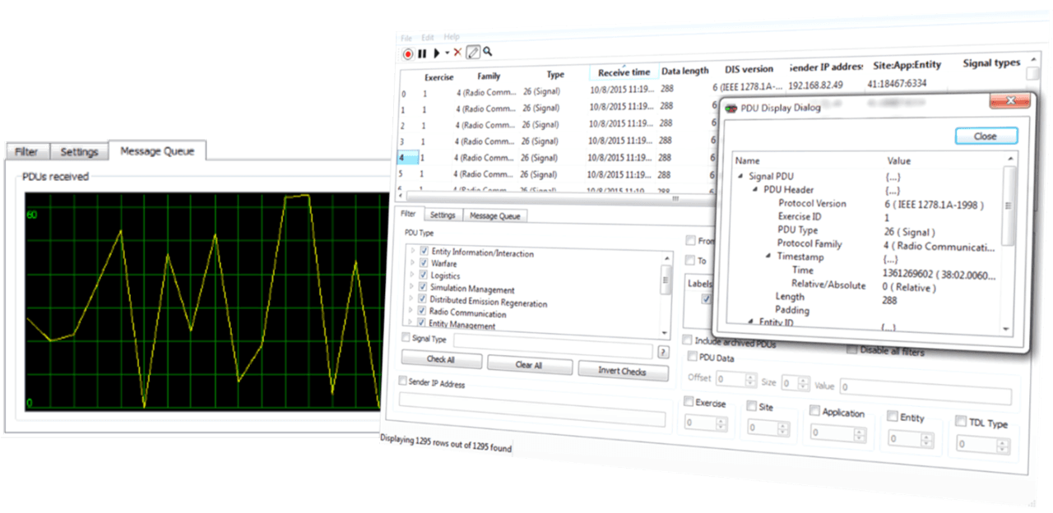The width and height of the screenshot is (1053, 513).
Task: Uncheck Entity Information/Interaction checkbox
Action: [424, 252]
